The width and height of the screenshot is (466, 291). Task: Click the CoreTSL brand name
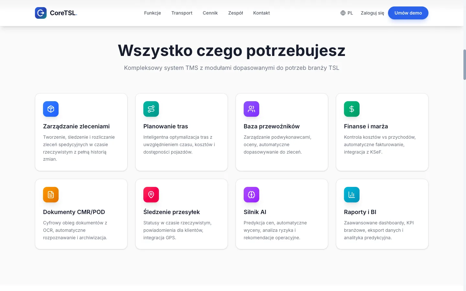(x=63, y=13)
